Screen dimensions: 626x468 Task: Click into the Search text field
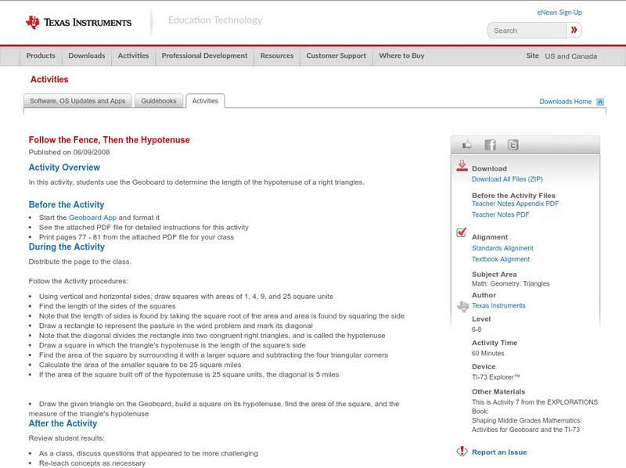(526, 31)
